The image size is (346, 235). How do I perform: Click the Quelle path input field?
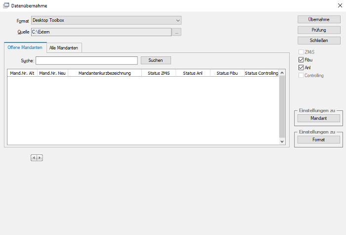click(101, 32)
